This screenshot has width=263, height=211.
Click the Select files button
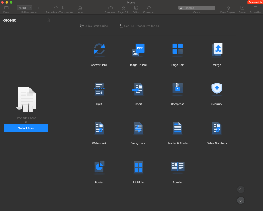(x=26, y=128)
